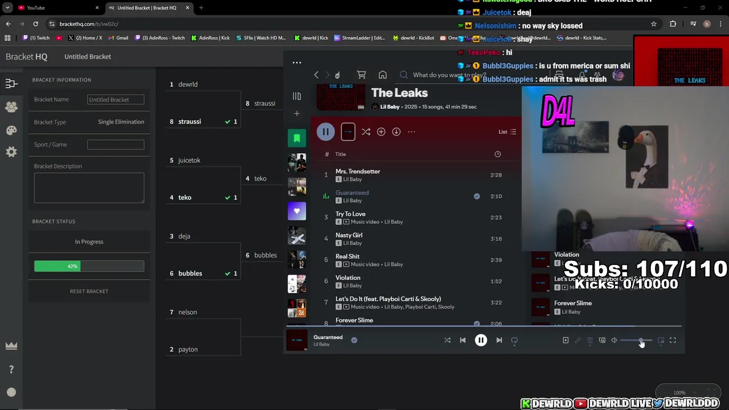Mute volume with speaker icon
Image resolution: width=729 pixels, height=410 pixels.
pos(614,340)
